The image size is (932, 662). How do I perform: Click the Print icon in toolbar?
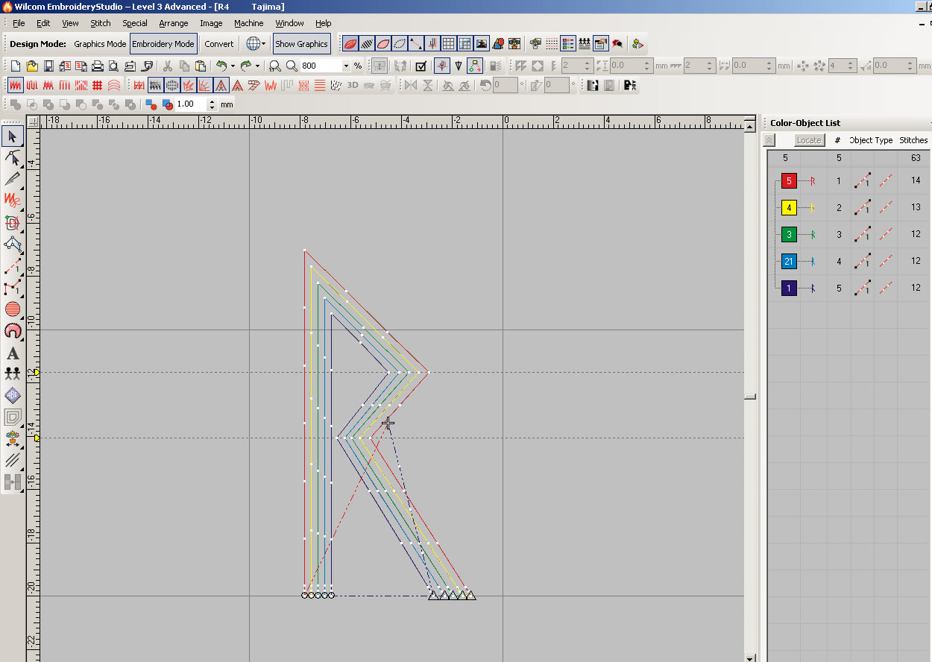pos(97,66)
